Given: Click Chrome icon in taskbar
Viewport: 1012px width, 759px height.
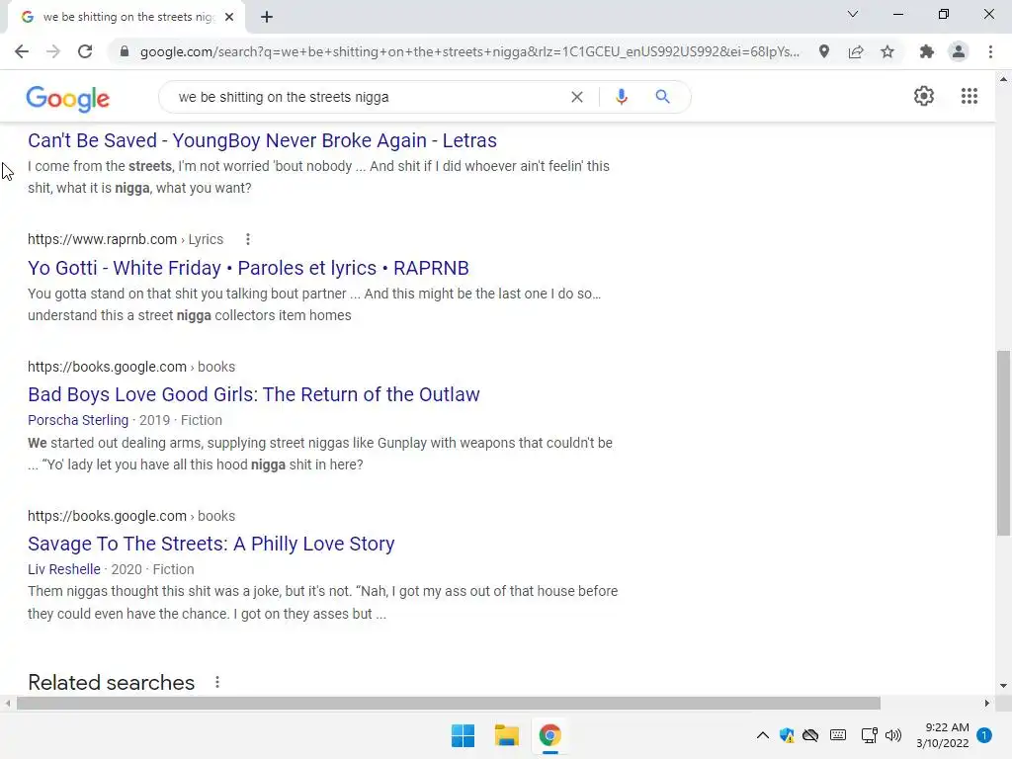Looking at the screenshot, I should 549,735.
